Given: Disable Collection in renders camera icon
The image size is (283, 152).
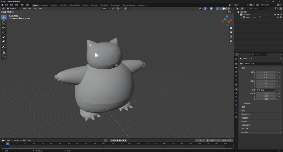Looking at the screenshot, I should point(281,15).
